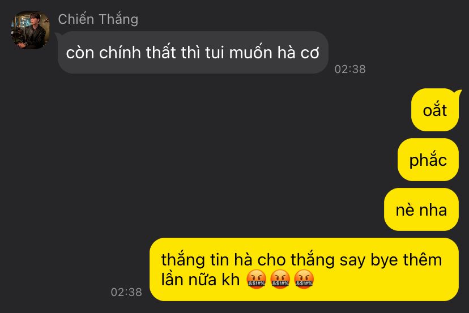Tap the sender name Chiến Thắng
Screen dimensions: 469x313
click(x=98, y=19)
